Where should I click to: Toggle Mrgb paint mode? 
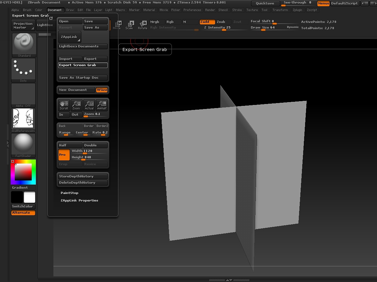157,22
